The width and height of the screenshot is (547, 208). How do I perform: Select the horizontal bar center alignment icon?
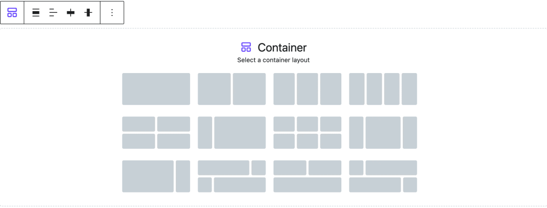pos(71,13)
